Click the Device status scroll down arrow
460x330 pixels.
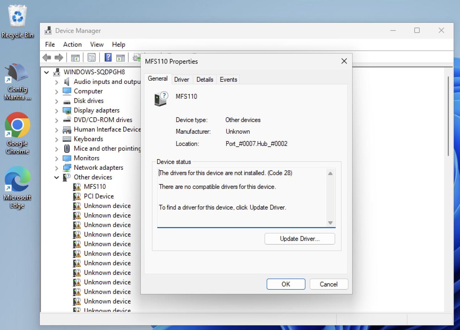[330, 223]
